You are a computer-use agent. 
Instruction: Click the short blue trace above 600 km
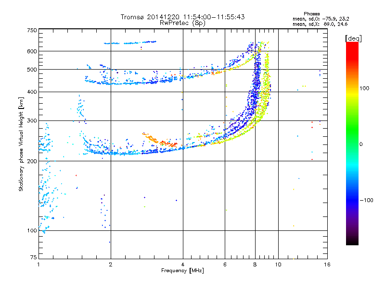pyautogui.click(x=130, y=43)
